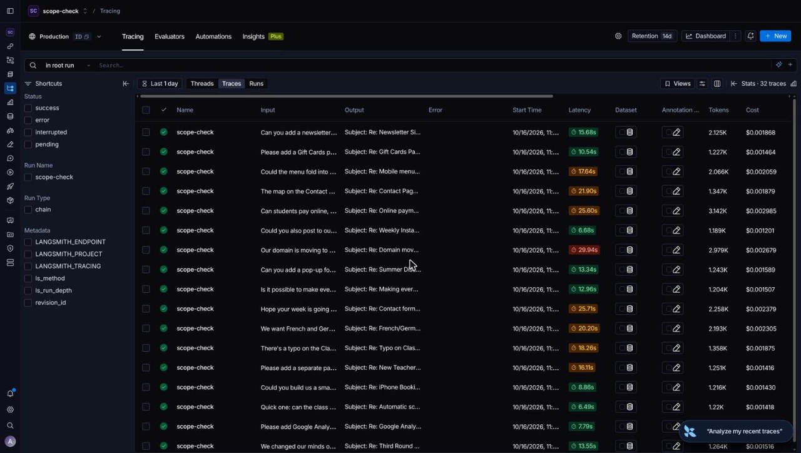
Task: Open the Last 1 day time range picker
Action: coord(160,84)
